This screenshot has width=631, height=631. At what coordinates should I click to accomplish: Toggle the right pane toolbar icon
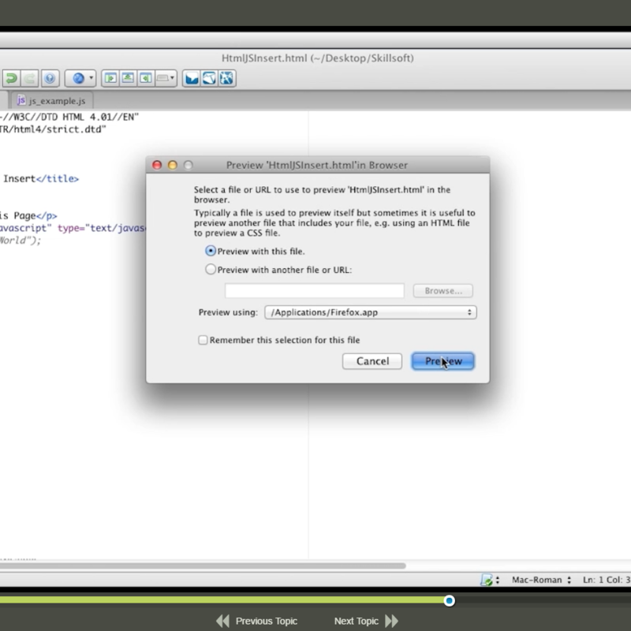(145, 78)
